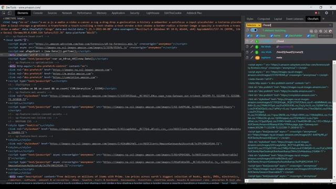Click the circular target icon in ChroPath

pyautogui.click(x=316, y=31)
